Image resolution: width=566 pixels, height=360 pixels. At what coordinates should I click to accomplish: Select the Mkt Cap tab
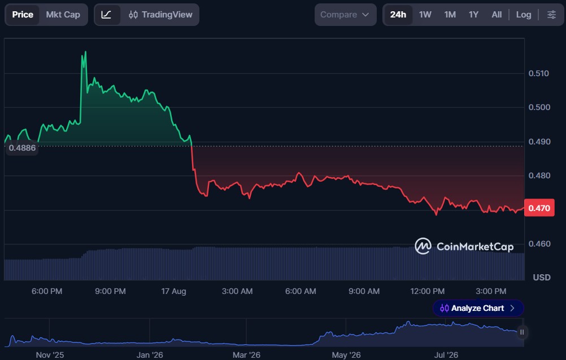[x=63, y=15]
